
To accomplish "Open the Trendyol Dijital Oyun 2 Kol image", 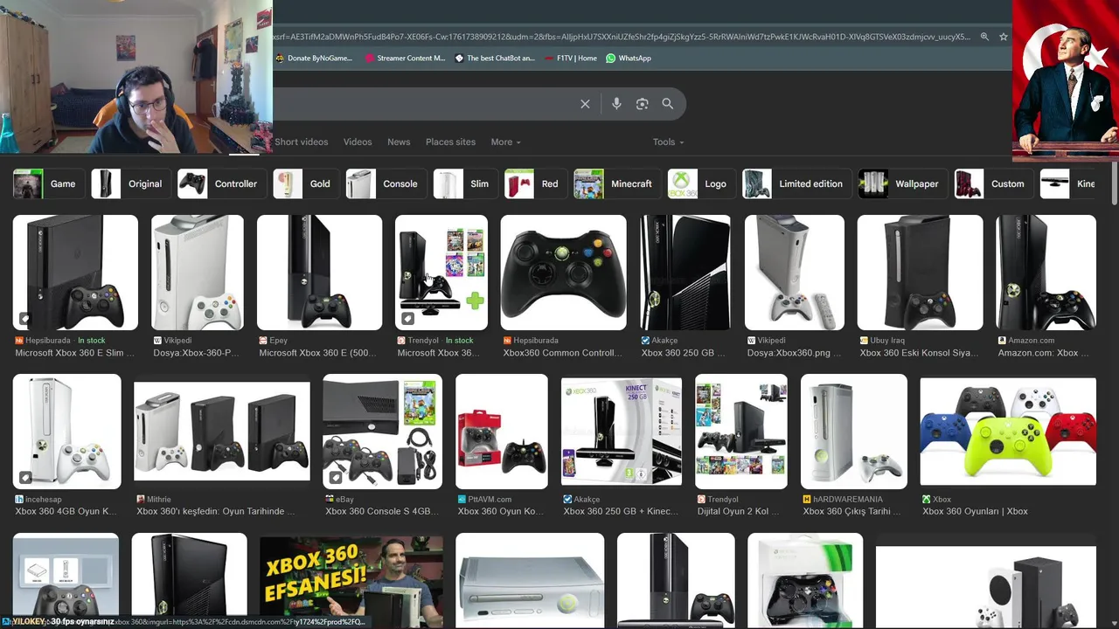I will point(741,432).
